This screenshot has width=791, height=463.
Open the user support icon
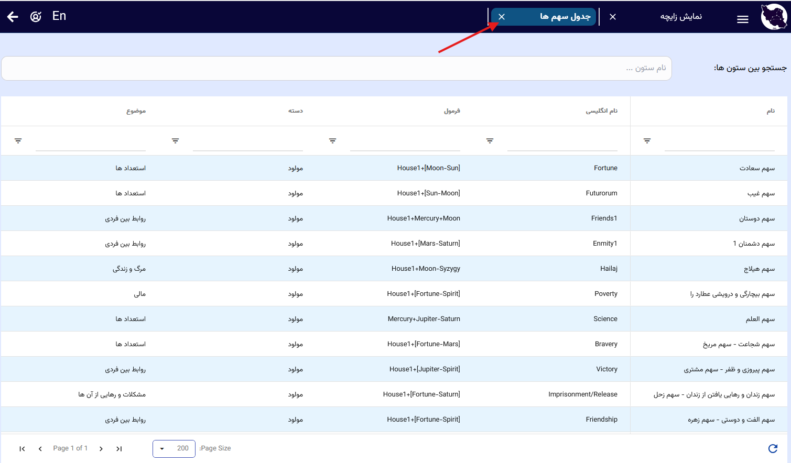point(36,17)
